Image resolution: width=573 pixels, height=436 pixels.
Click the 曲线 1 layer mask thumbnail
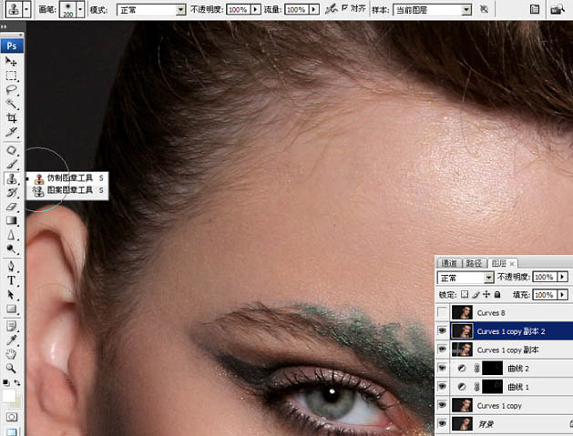coord(492,387)
